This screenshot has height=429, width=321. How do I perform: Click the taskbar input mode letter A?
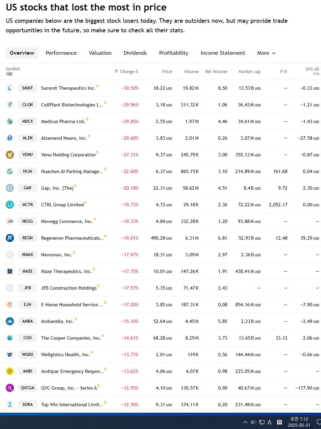click(270, 422)
